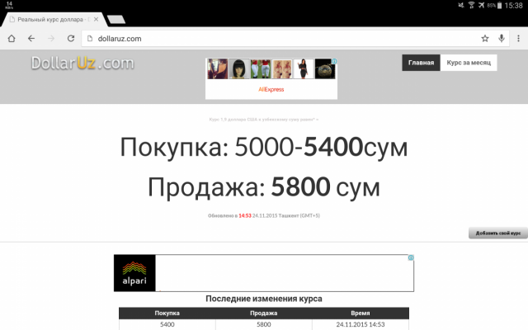
Task: Tap the airplane mode status icon
Action: point(482,5)
